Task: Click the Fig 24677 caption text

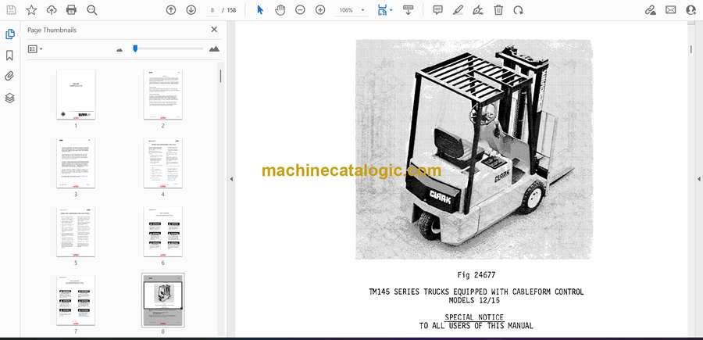Action: pyautogui.click(x=476, y=275)
